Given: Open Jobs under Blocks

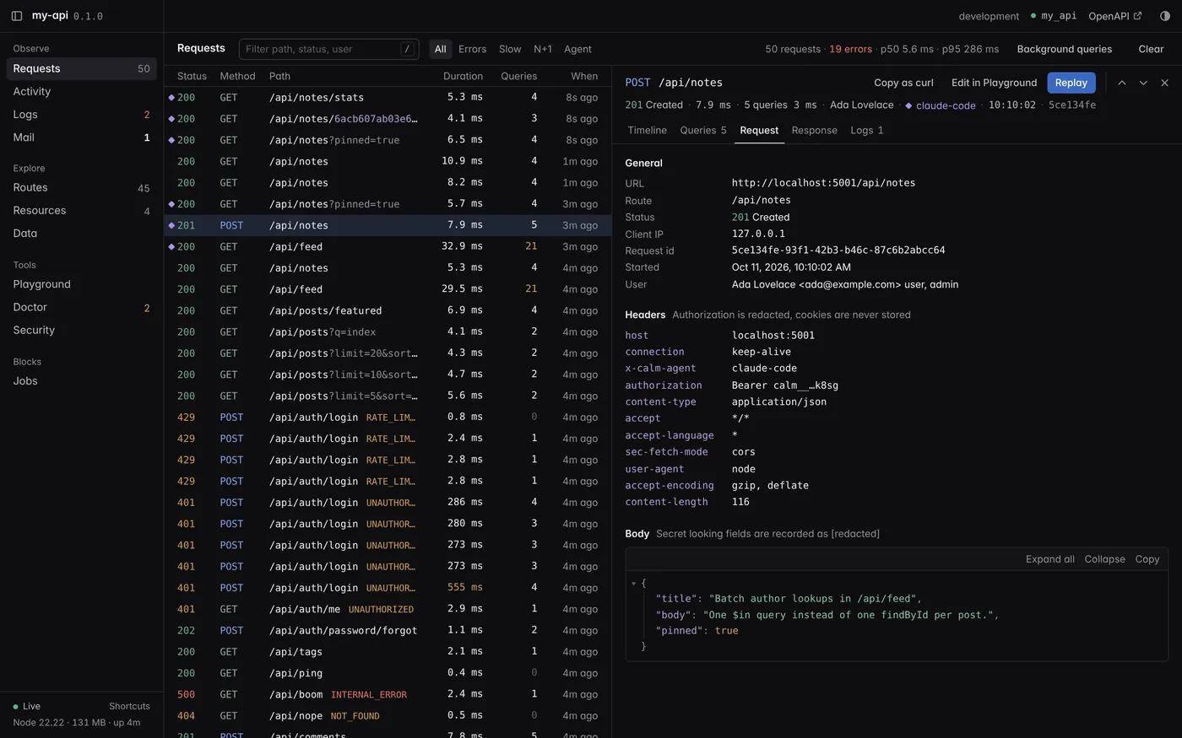Looking at the screenshot, I should point(82,380).
